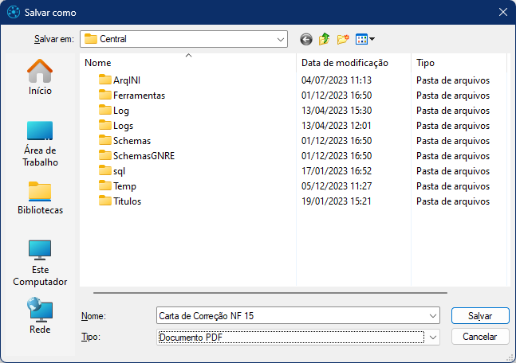The image size is (516, 363).
Task: Click the date 17/01/2023 16:52
Action: (x=337, y=171)
